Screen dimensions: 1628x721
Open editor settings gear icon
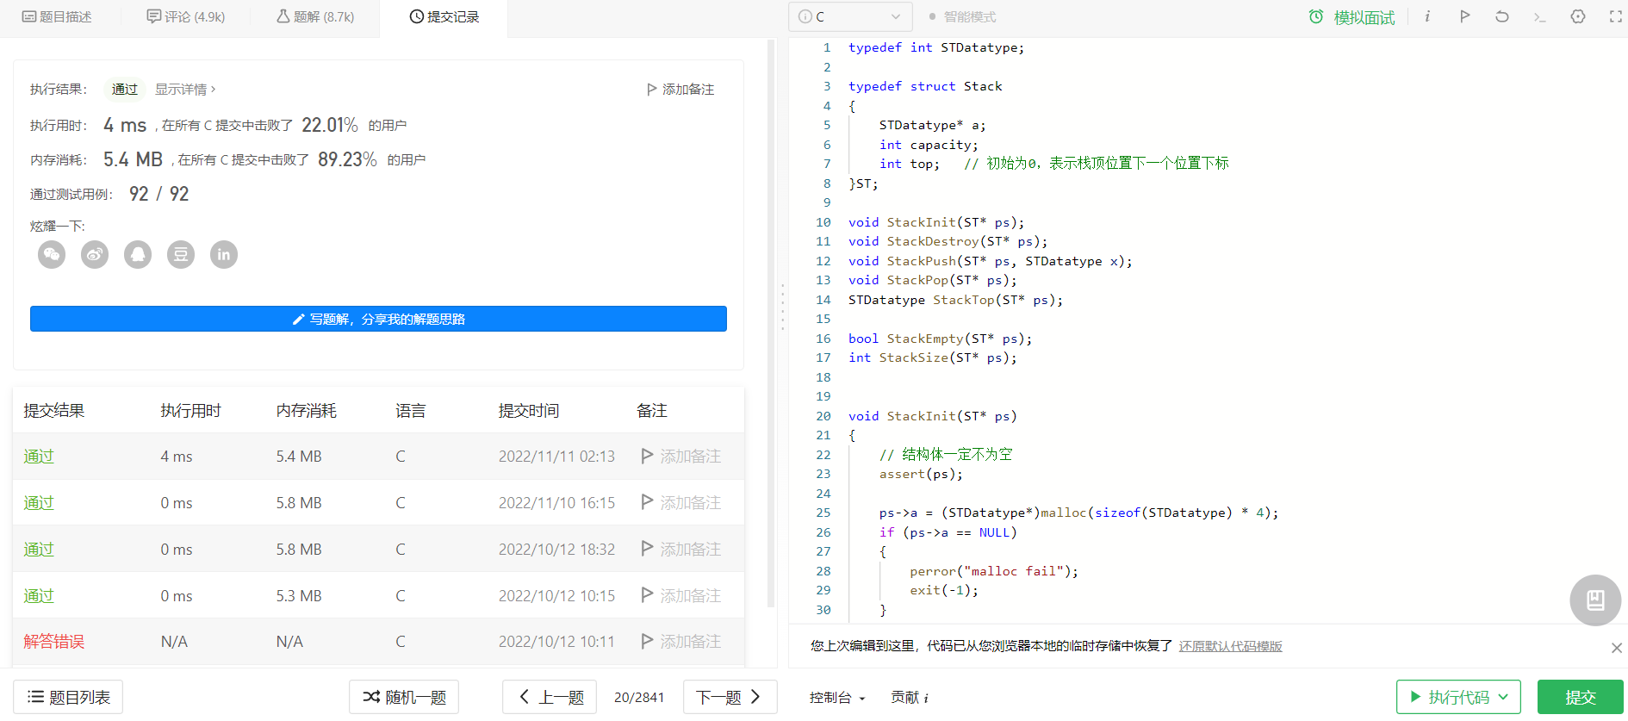point(1578,16)
